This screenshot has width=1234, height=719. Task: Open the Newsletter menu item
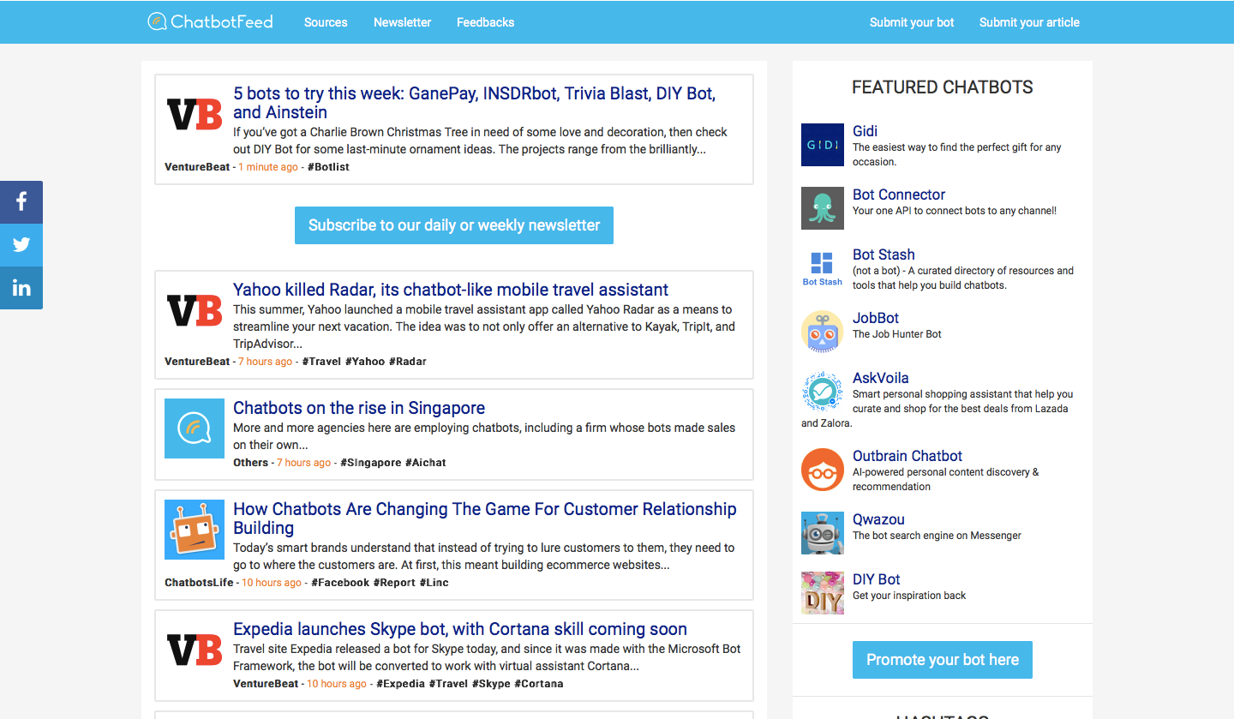coord(402,21)
